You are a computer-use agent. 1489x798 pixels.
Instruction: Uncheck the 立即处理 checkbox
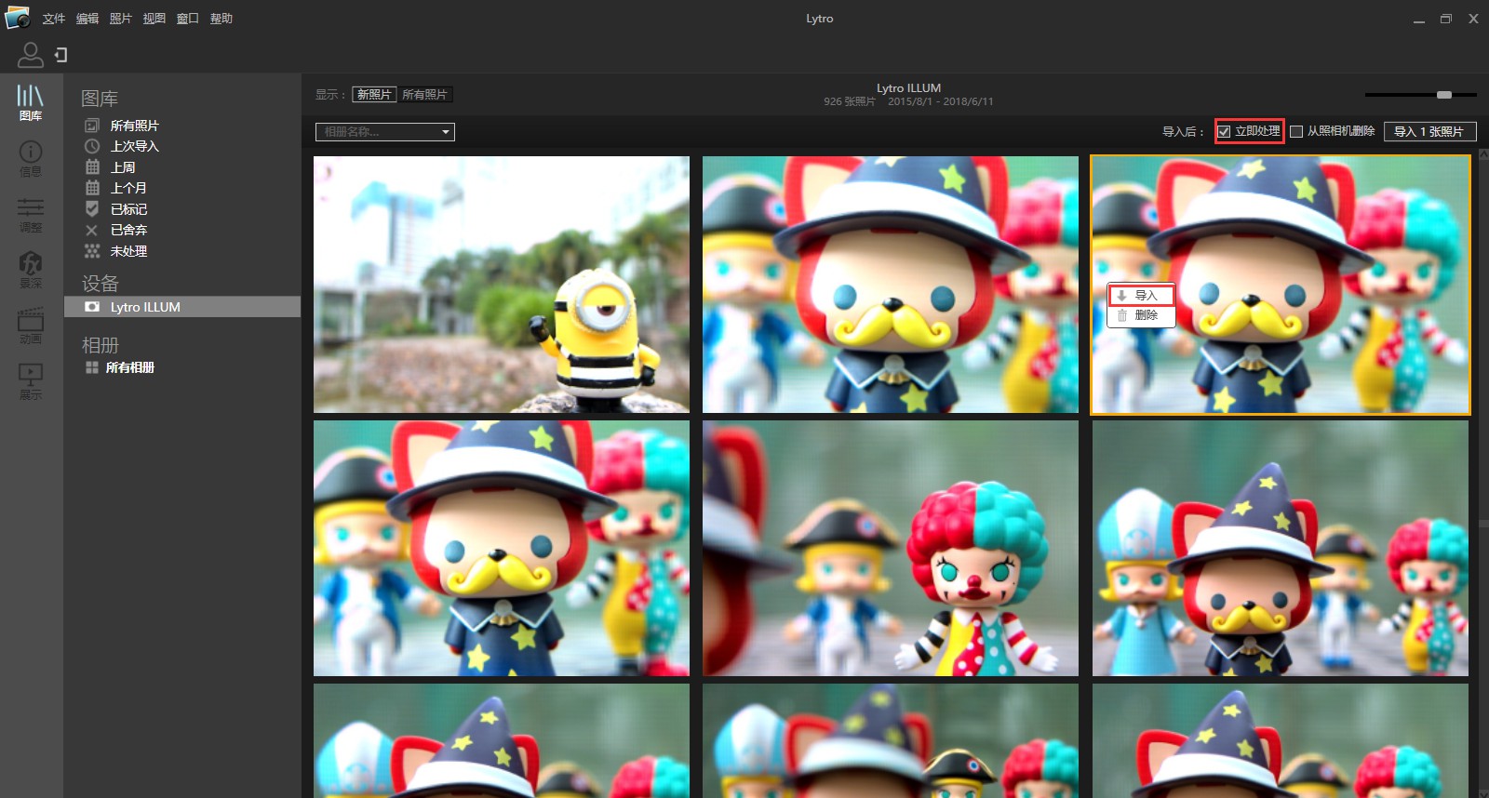coord(1225,132)
